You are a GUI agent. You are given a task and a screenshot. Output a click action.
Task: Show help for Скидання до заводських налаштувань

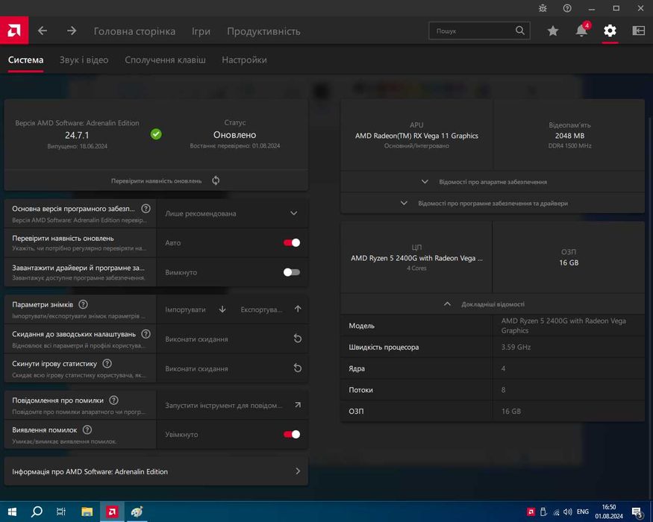(146, 334)
